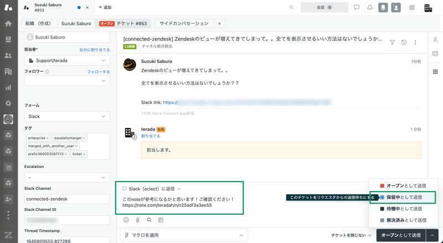Screen dimensions: 443x243
Task: Click the Slack Channel input field
Action: (x=67, y=199)
